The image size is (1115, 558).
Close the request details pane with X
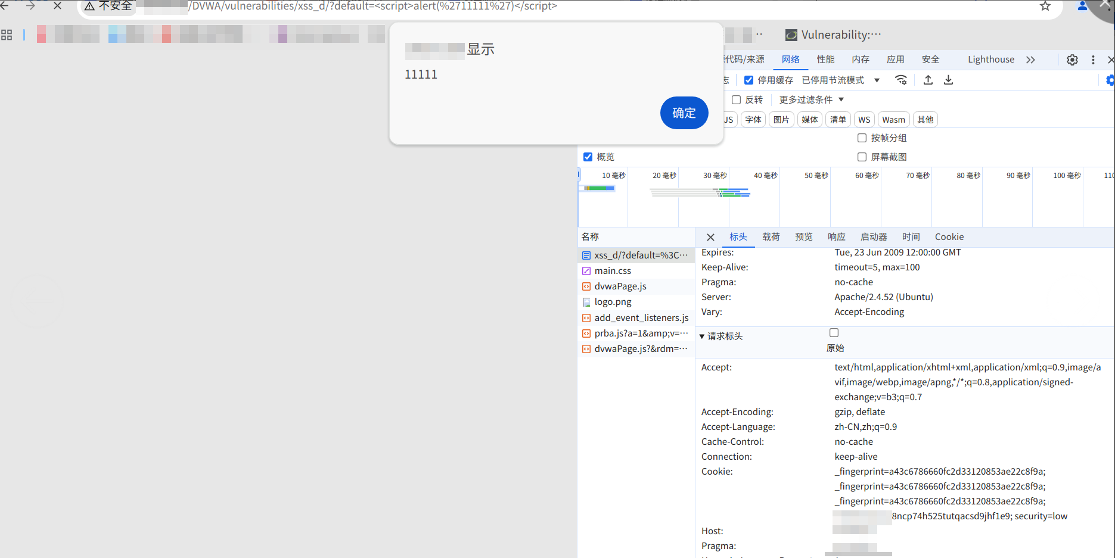click(x=710, y=237)
